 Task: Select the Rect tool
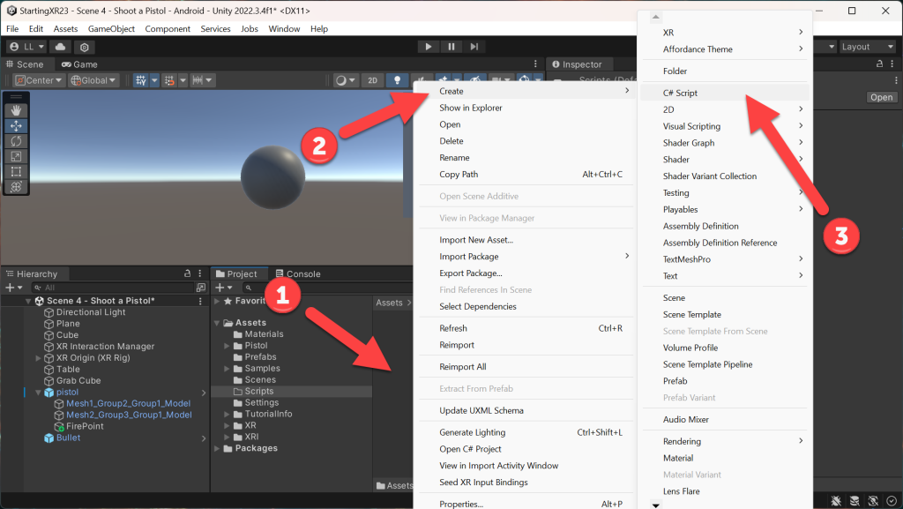tap(16, 172)
